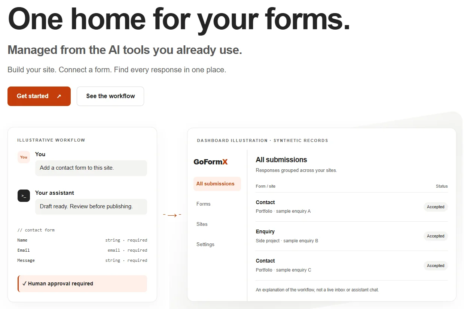The image size is (464, 309).
Task: Click 'email · required' type text
Action: tap(128, 250)
